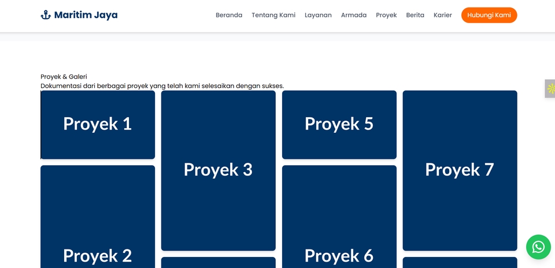Viewport: 555px width, 268px height.
Task: Click the Hubungi Kami button
Action: click(x=489, y=15)
